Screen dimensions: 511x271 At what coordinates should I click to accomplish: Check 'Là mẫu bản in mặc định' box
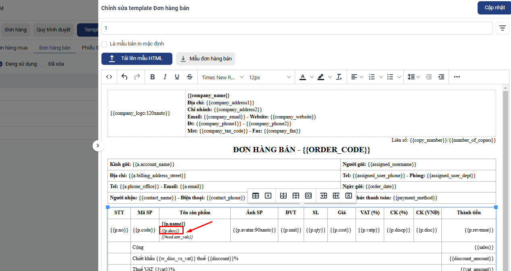[x=104, y=44]
